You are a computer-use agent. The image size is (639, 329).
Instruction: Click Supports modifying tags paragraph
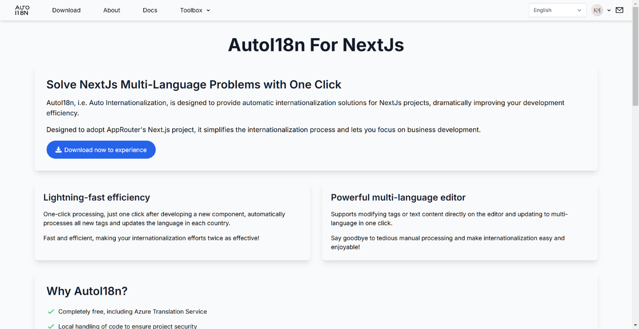[449, 219]
